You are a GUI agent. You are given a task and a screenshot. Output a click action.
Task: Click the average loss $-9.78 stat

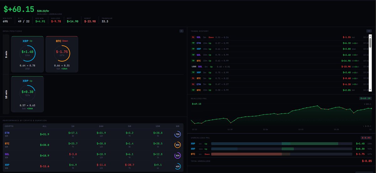tap(55, 22)
